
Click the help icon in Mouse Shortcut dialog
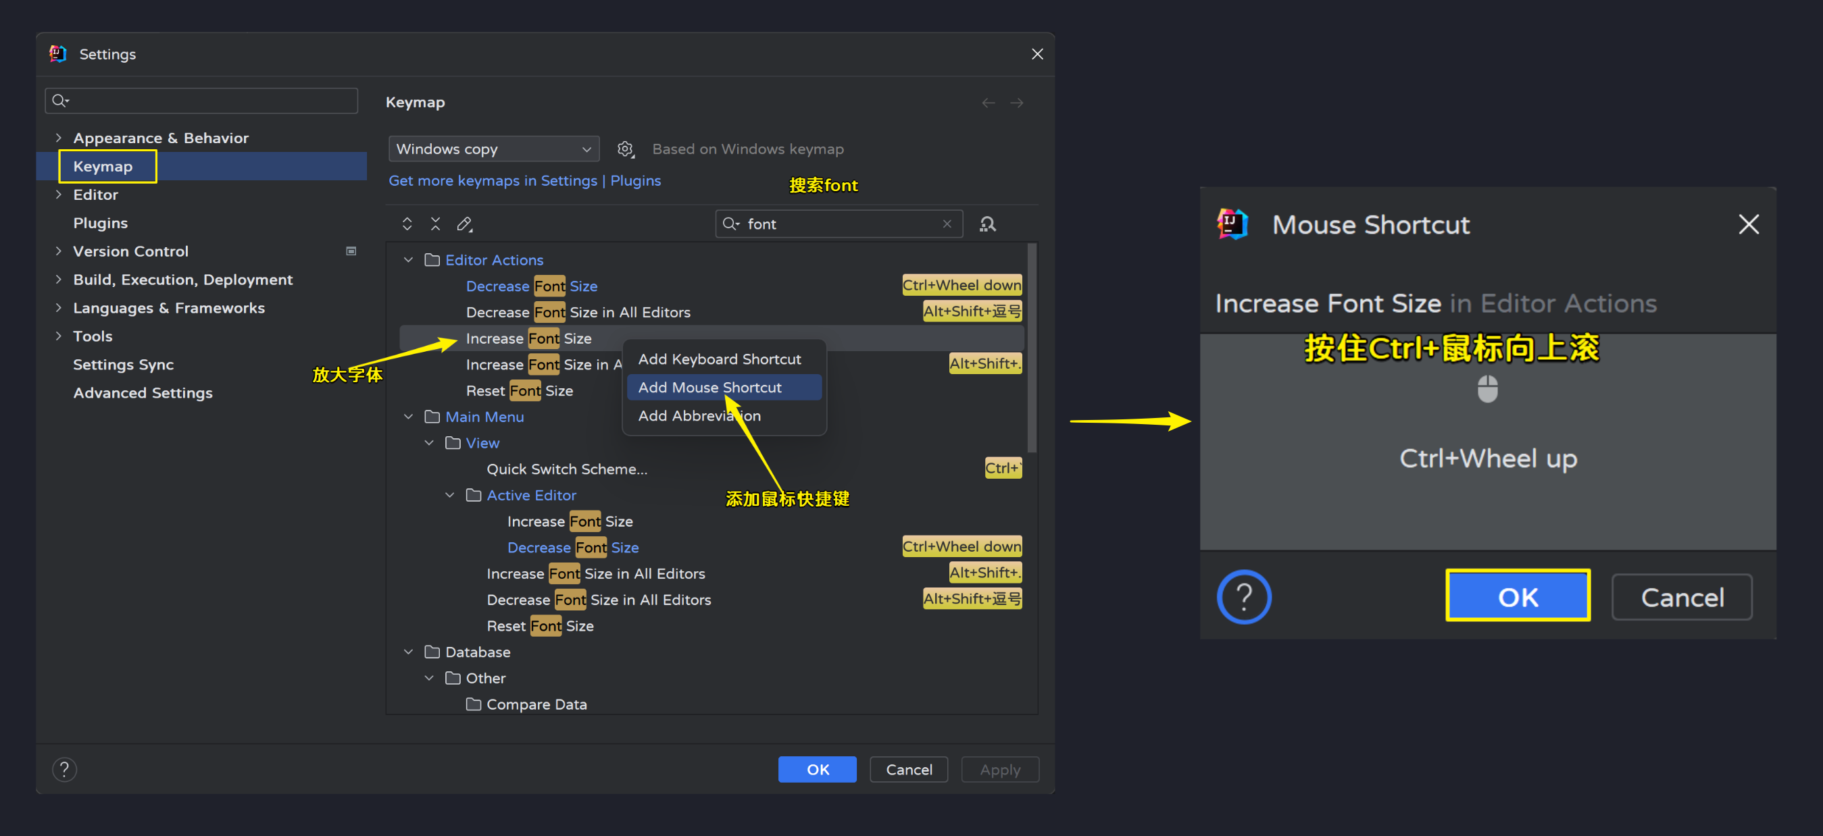click(1244, 597)
